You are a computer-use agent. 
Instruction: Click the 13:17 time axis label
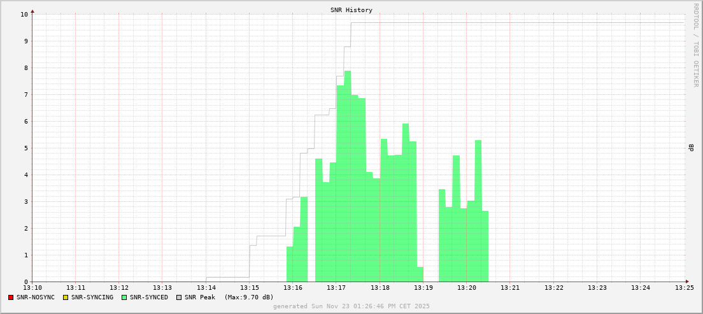click(336, 288)
